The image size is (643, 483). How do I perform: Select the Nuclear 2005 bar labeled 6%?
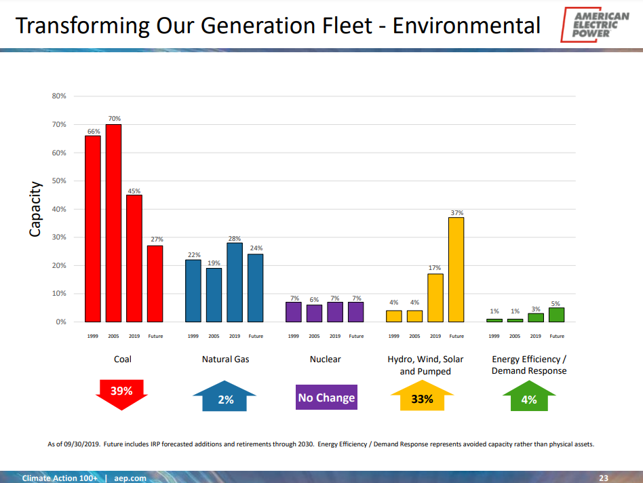coord(314,313)
